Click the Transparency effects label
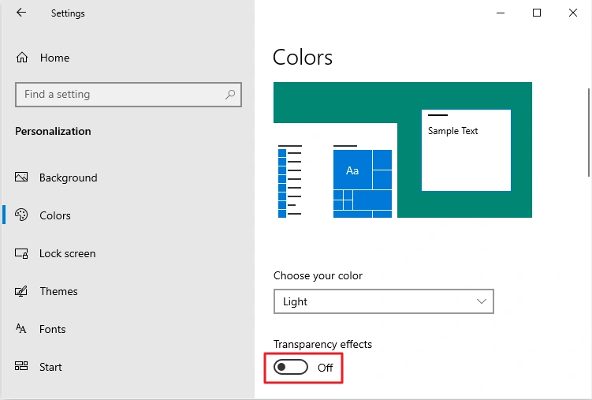The width and height of the screenshot is (592, 400). point(323,344)
